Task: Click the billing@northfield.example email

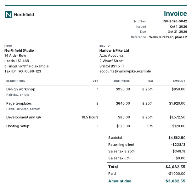Action: pos(26,66)
